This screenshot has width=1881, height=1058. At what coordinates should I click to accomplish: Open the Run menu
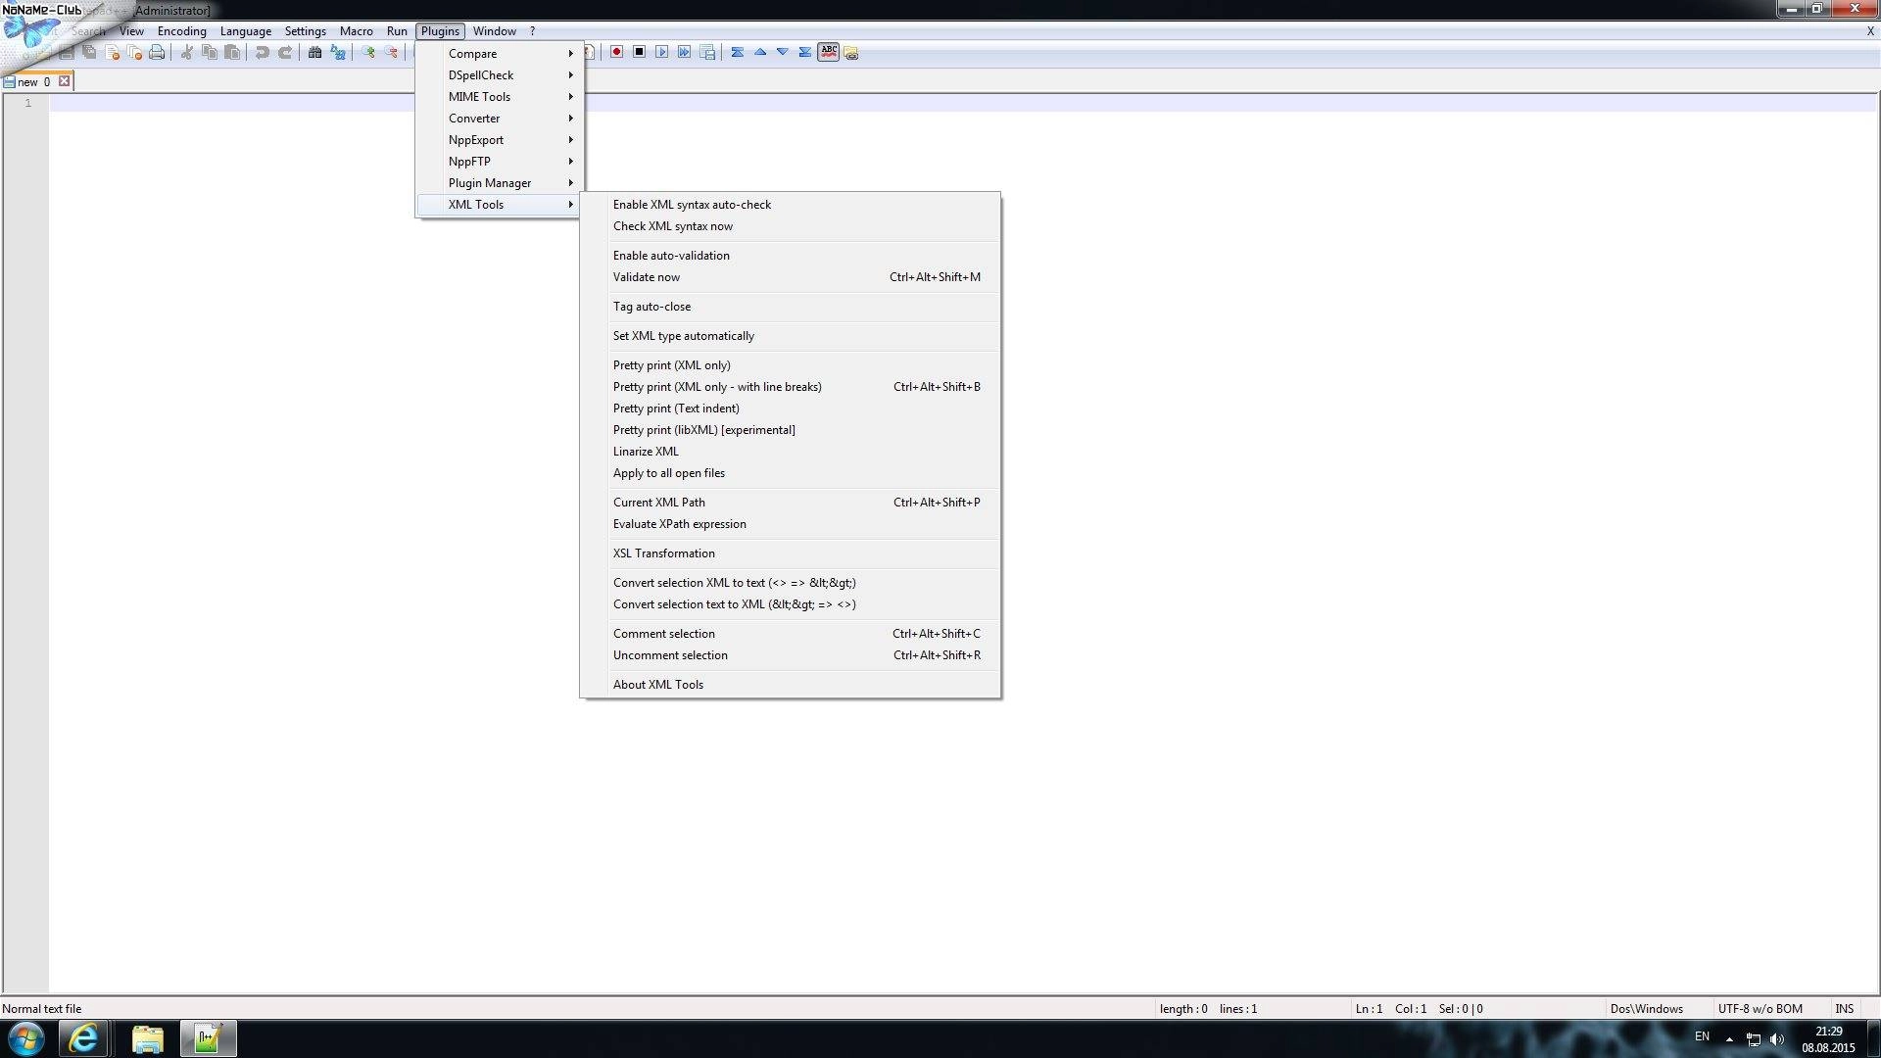(397, 31)
